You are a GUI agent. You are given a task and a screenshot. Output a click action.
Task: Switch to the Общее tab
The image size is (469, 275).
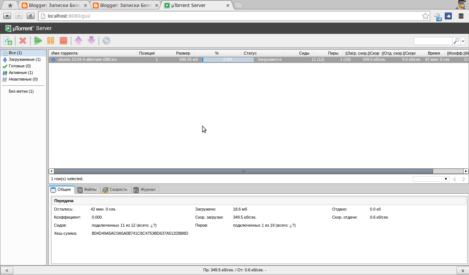click(x=62, y=190)
